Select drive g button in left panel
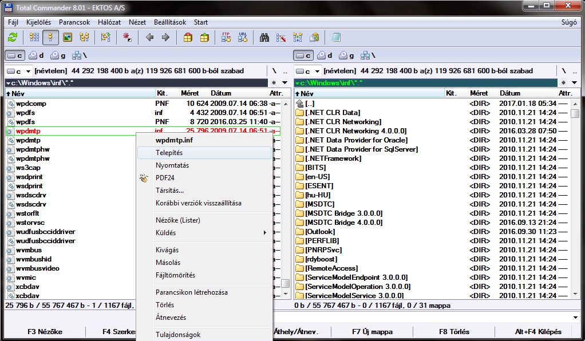Image resolution: width=585 pixels, height=341 pixels. point(58,55)
